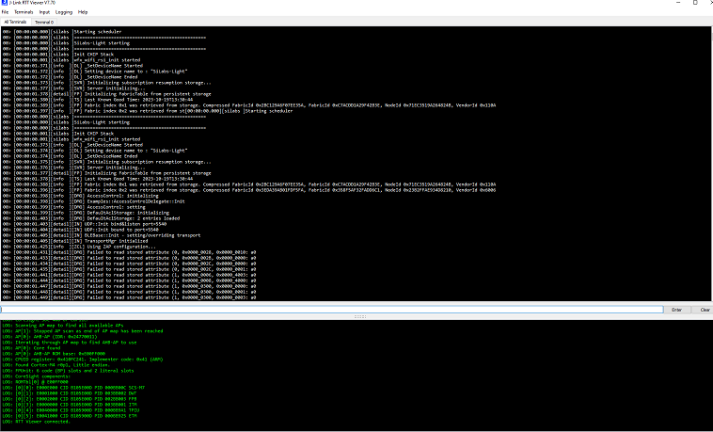Select the log line ending in 'ETM'
The height and width of the screenshot is (432, 713).
[70, 416]
